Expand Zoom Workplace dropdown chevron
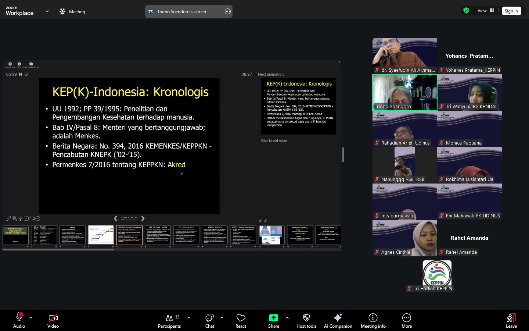The height and width of the screenshot is (331, 529). point(47,11)
